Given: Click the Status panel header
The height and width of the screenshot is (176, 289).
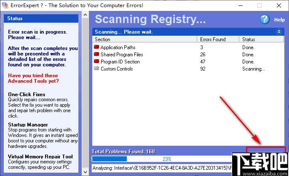Looking at the screenshot, I should pos(41,18).
